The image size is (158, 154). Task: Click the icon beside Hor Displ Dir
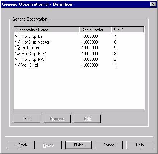tap(18, 36)
